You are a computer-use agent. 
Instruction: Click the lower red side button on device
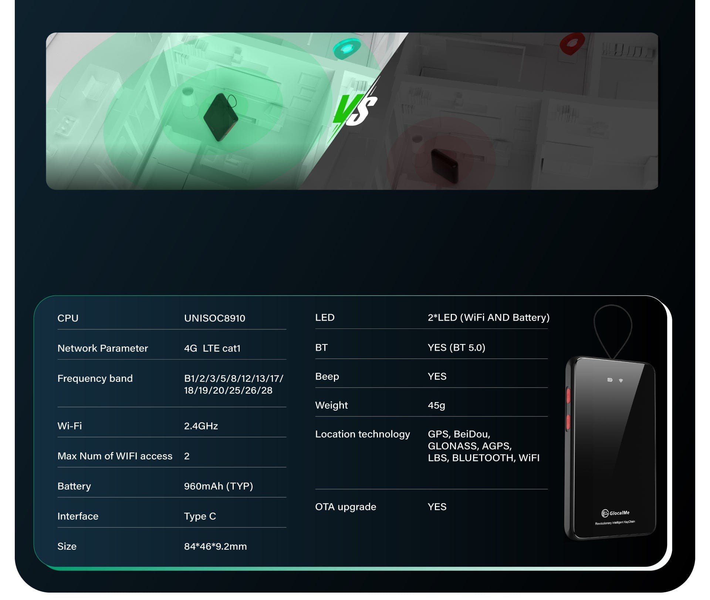(x=568, y=422)
